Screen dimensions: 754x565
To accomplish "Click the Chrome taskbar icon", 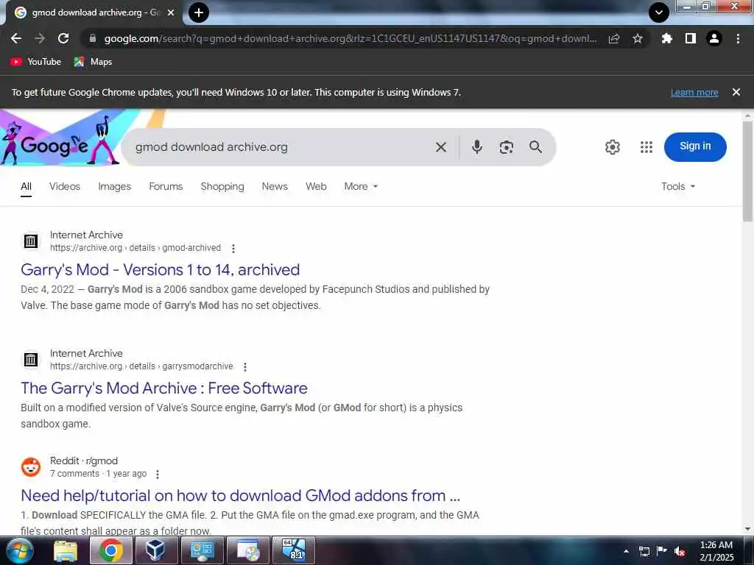I will (x=110, y=550).
